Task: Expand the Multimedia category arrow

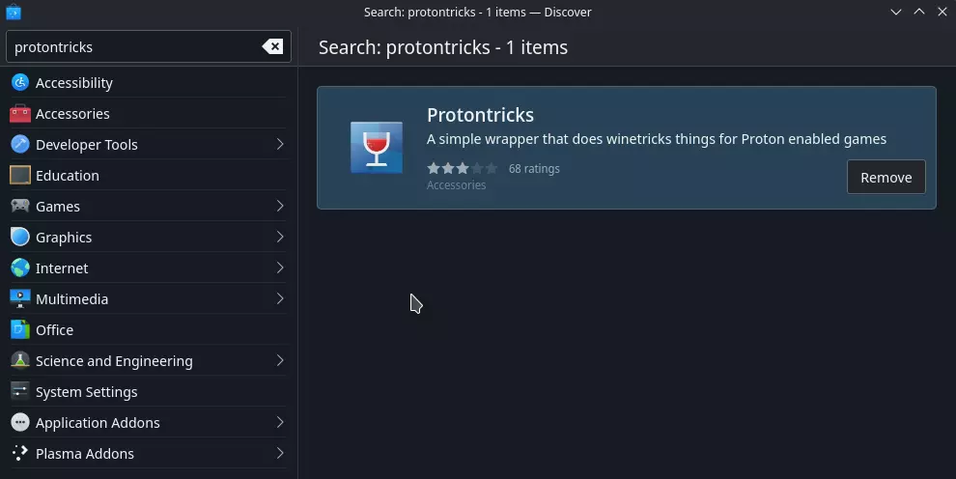Action: click(x=280, y=299)
